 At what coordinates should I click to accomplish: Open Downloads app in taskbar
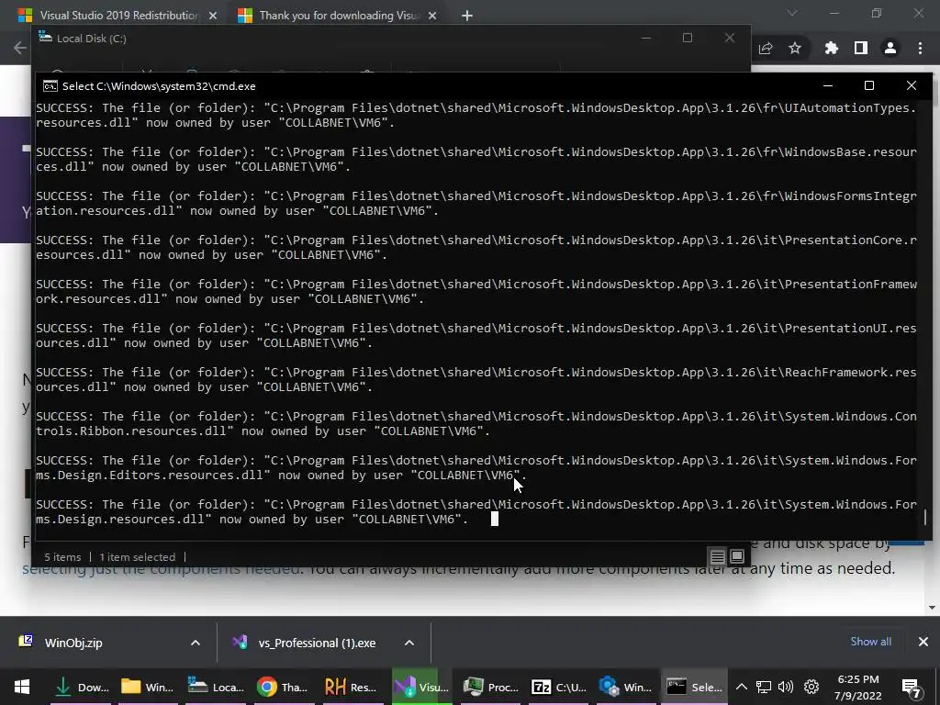[81, 687]
